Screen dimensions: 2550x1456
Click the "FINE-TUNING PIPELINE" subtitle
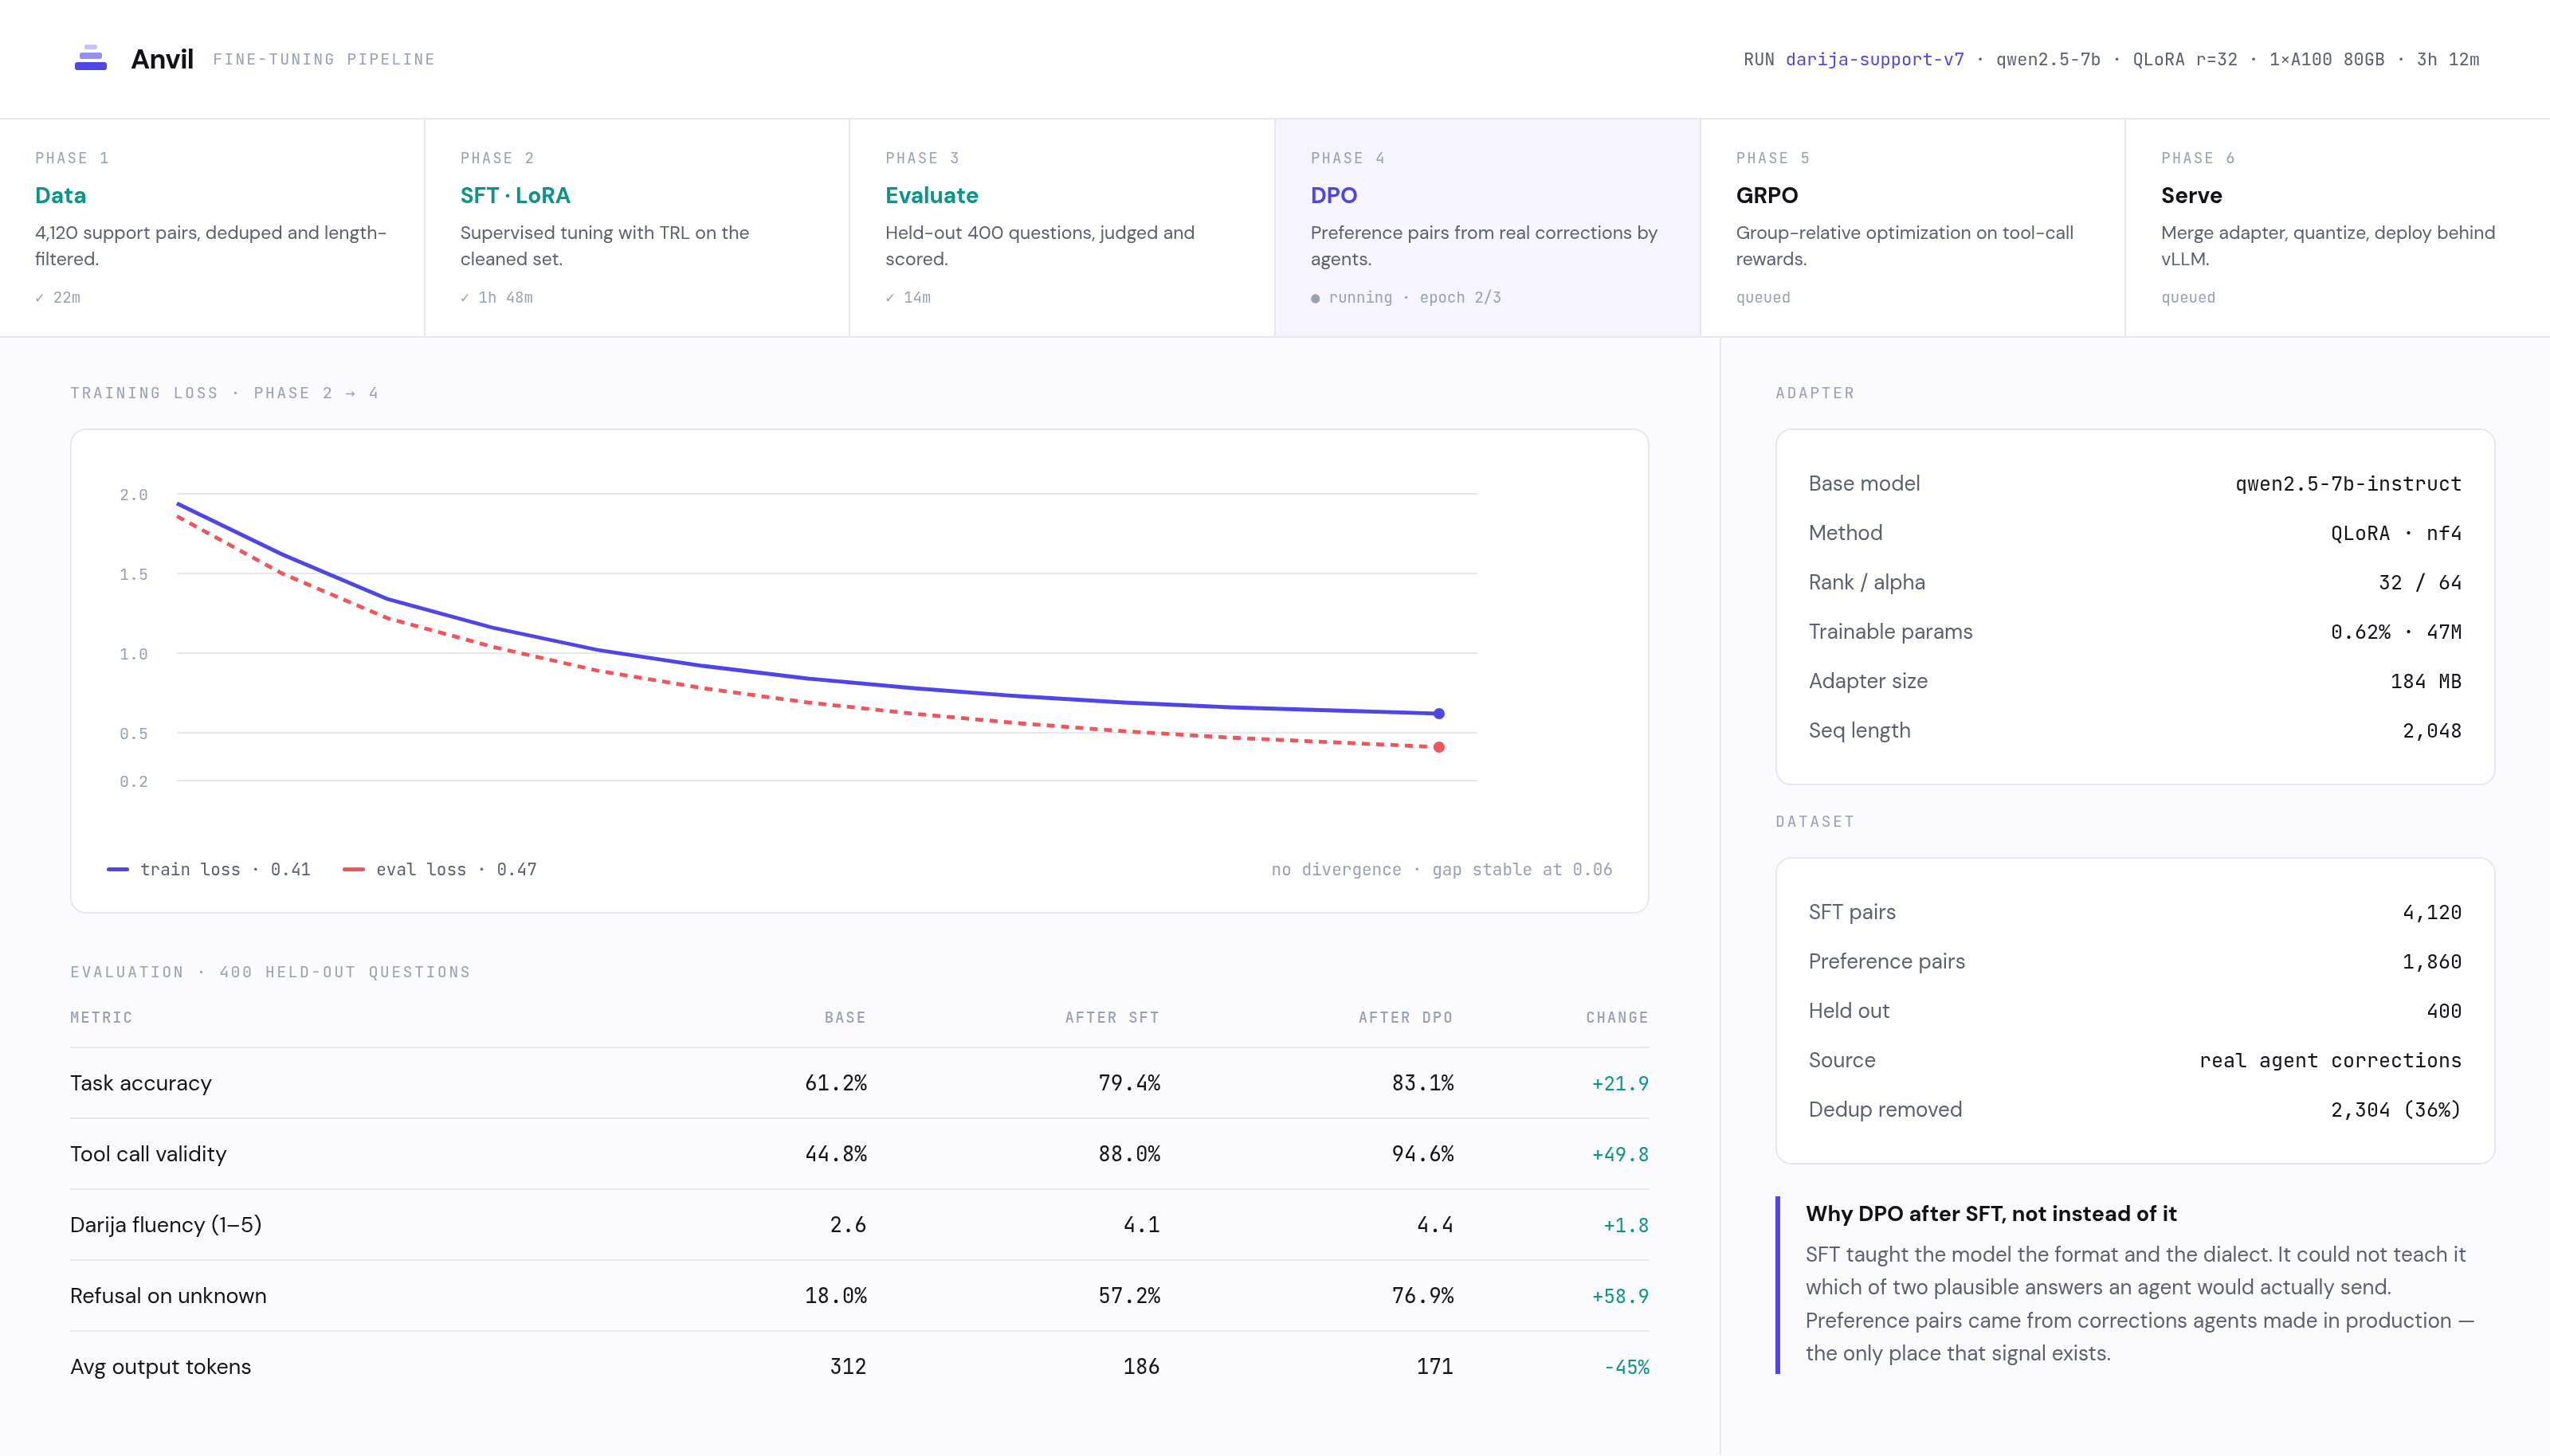point(324,59)
